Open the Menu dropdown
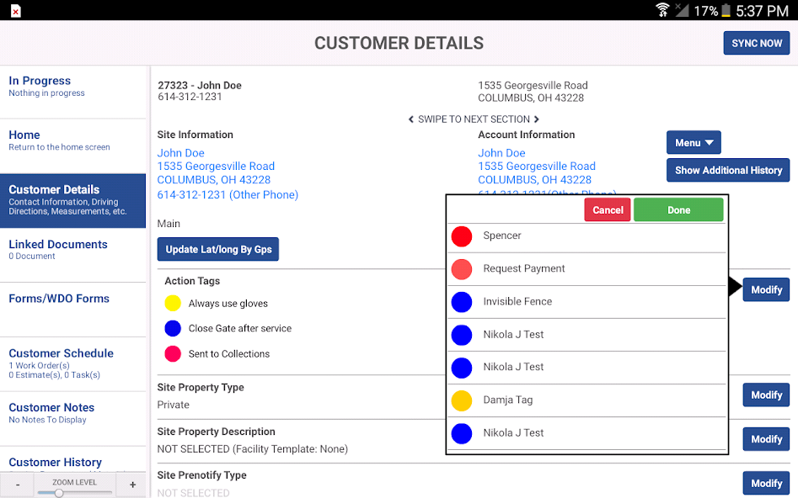 694,143
